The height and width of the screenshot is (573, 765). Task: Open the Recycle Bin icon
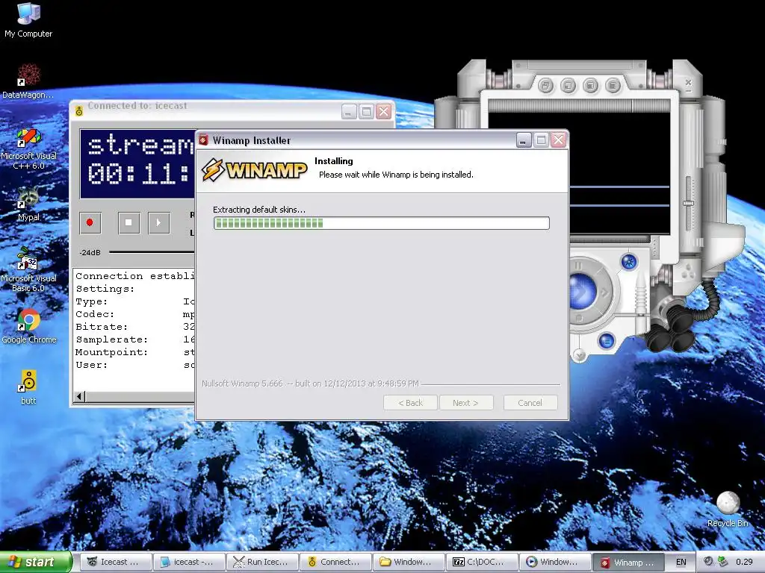point(728,509)
